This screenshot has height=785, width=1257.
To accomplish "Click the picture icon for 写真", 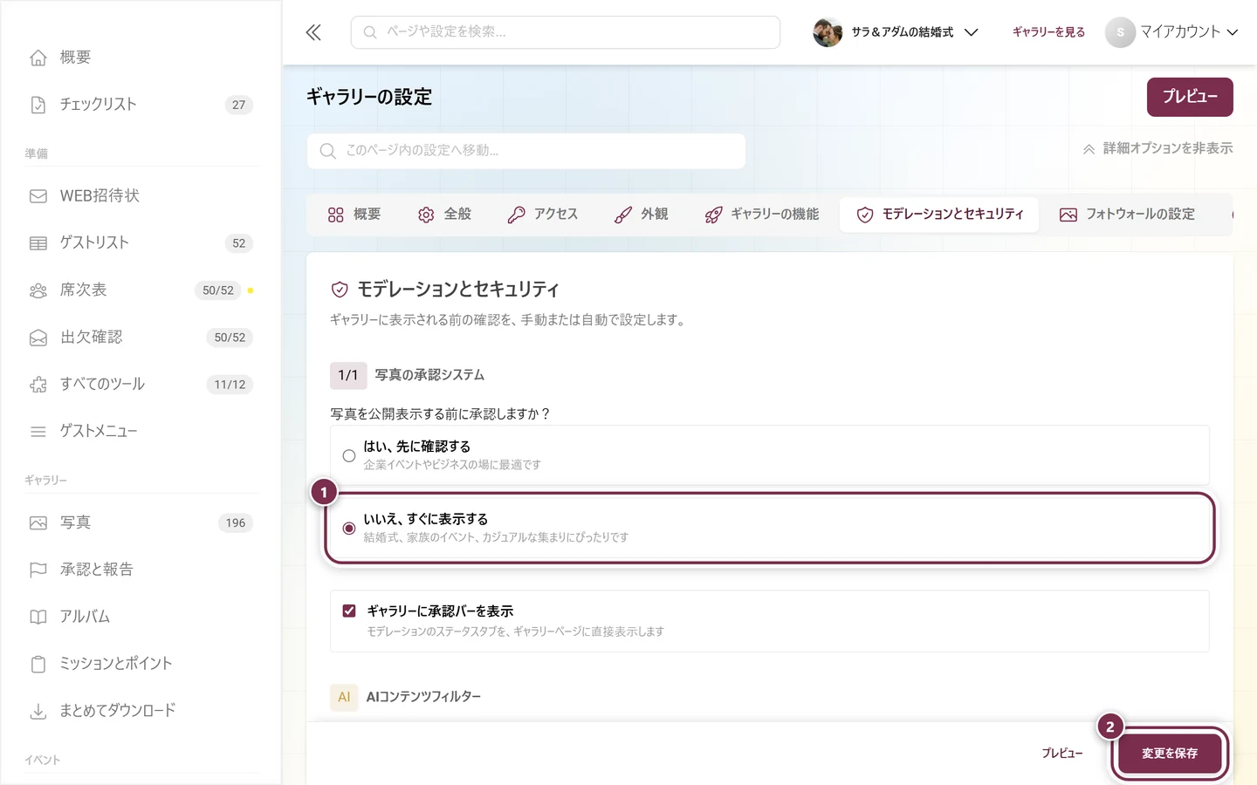I will tap(38, 523).
